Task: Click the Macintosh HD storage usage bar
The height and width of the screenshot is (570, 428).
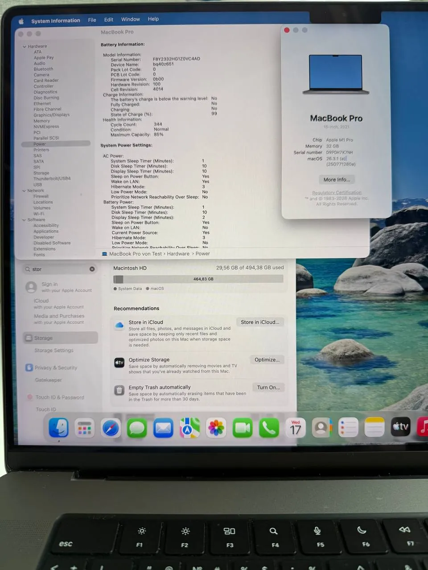Action: [x=198, y=279]
